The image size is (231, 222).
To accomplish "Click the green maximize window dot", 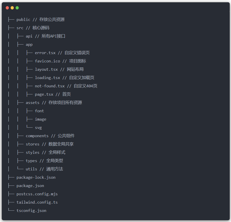I will [17, 8].
